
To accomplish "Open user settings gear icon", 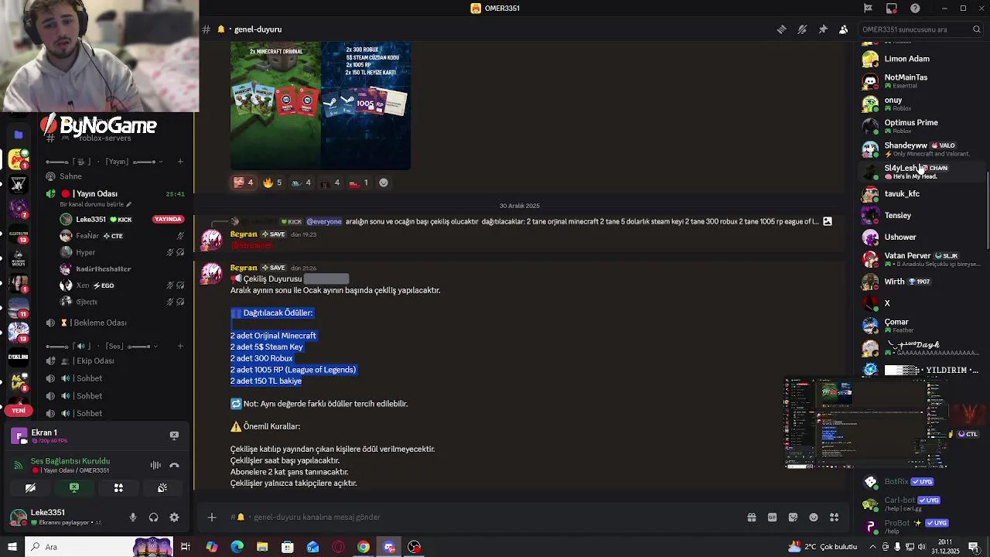I will coord(174,518).
